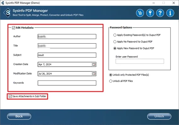The width and height of the screenshot is (179, 125).
Task: Click the activation key icon
Action: pos(150,13)
